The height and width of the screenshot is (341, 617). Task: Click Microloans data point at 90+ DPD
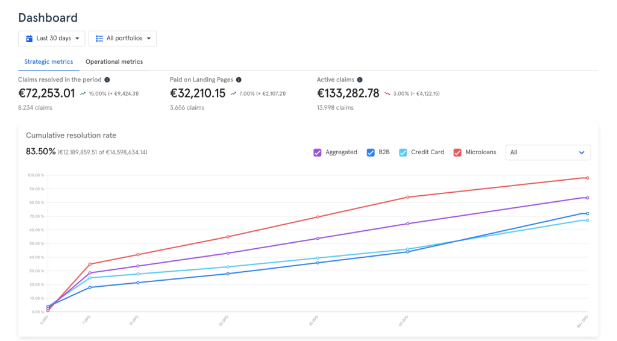(x=587, y=178)
